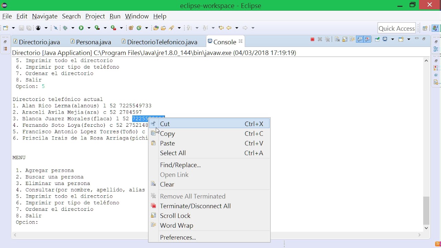441x248 pixels.
Task: Click the Skip All Breakpoints icon
Action: pyautogui.click(x=55, y=28)
